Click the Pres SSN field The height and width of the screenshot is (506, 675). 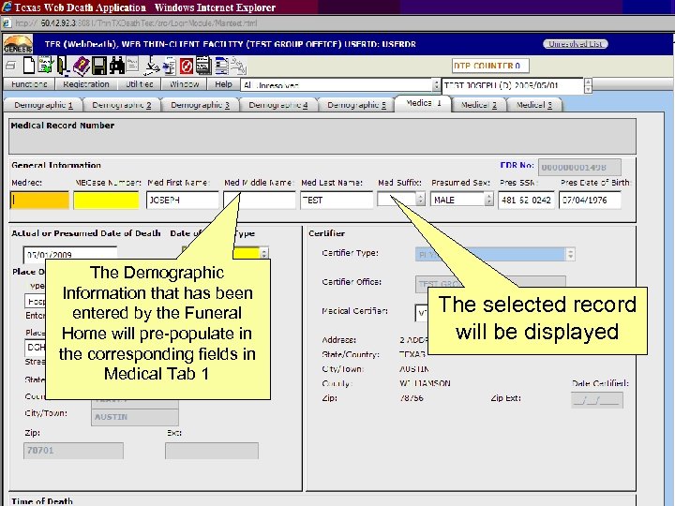[x=526, y=201]
